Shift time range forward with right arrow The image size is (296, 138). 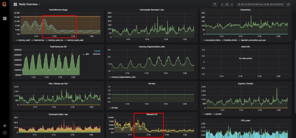tap(232, 4)
